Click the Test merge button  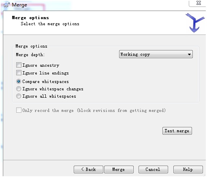(177, 131)
